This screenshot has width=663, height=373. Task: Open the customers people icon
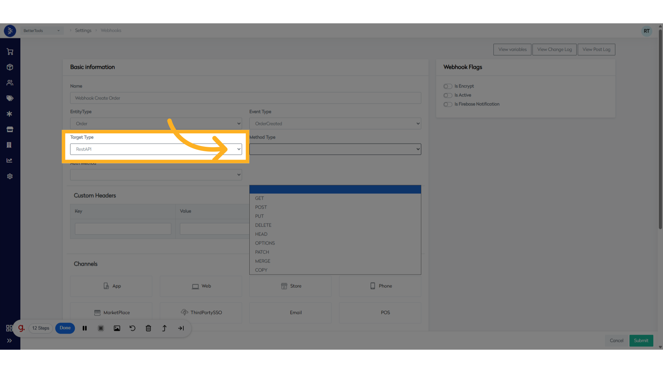(x=9, y=83)
